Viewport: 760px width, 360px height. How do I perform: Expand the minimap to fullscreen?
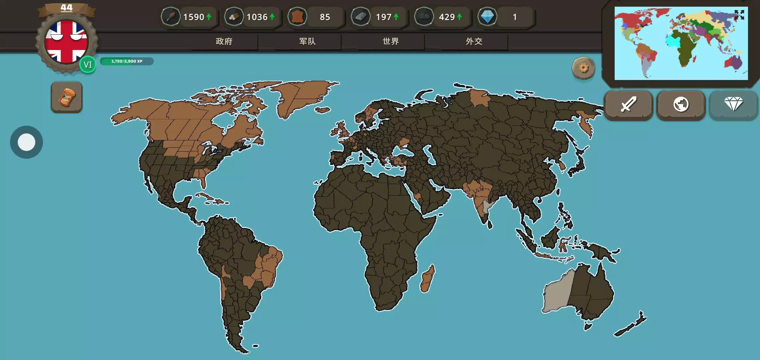point(739,15)
